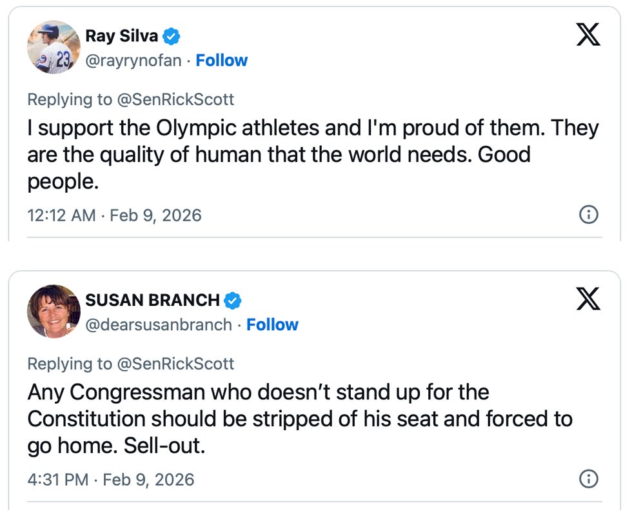Follow the @dearsusanbranch account
Screen dimensions: 632x527
coord(272,324)
